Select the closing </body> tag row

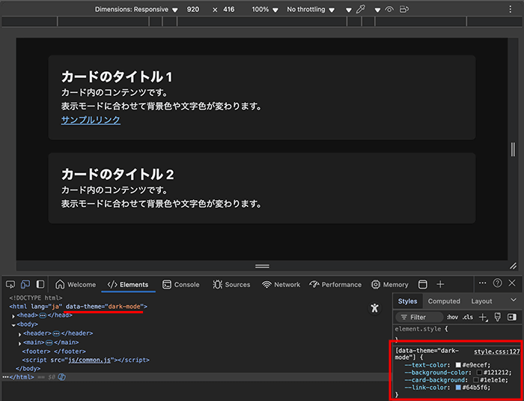(28, 368)
